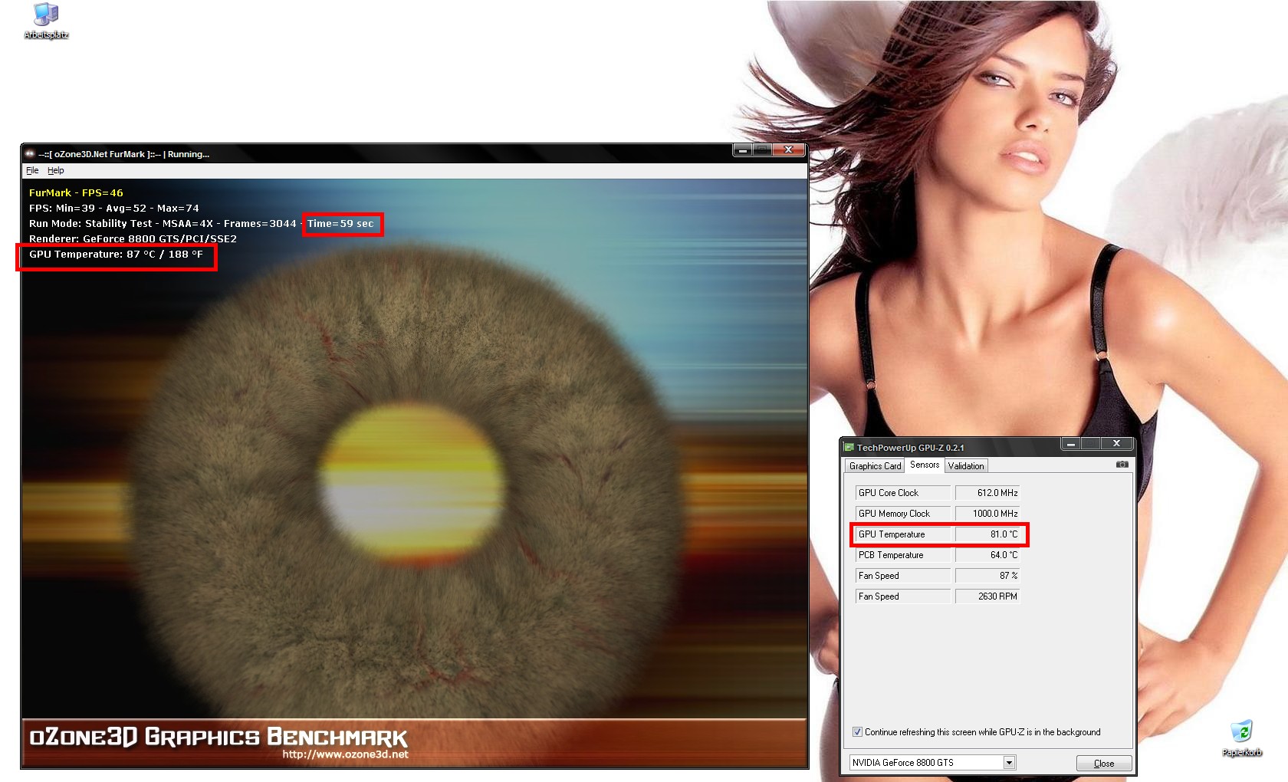This screenshot has width=1288, height=782.
Task: Click the Fan Speed value 2630 RPM
Action: 987,596
